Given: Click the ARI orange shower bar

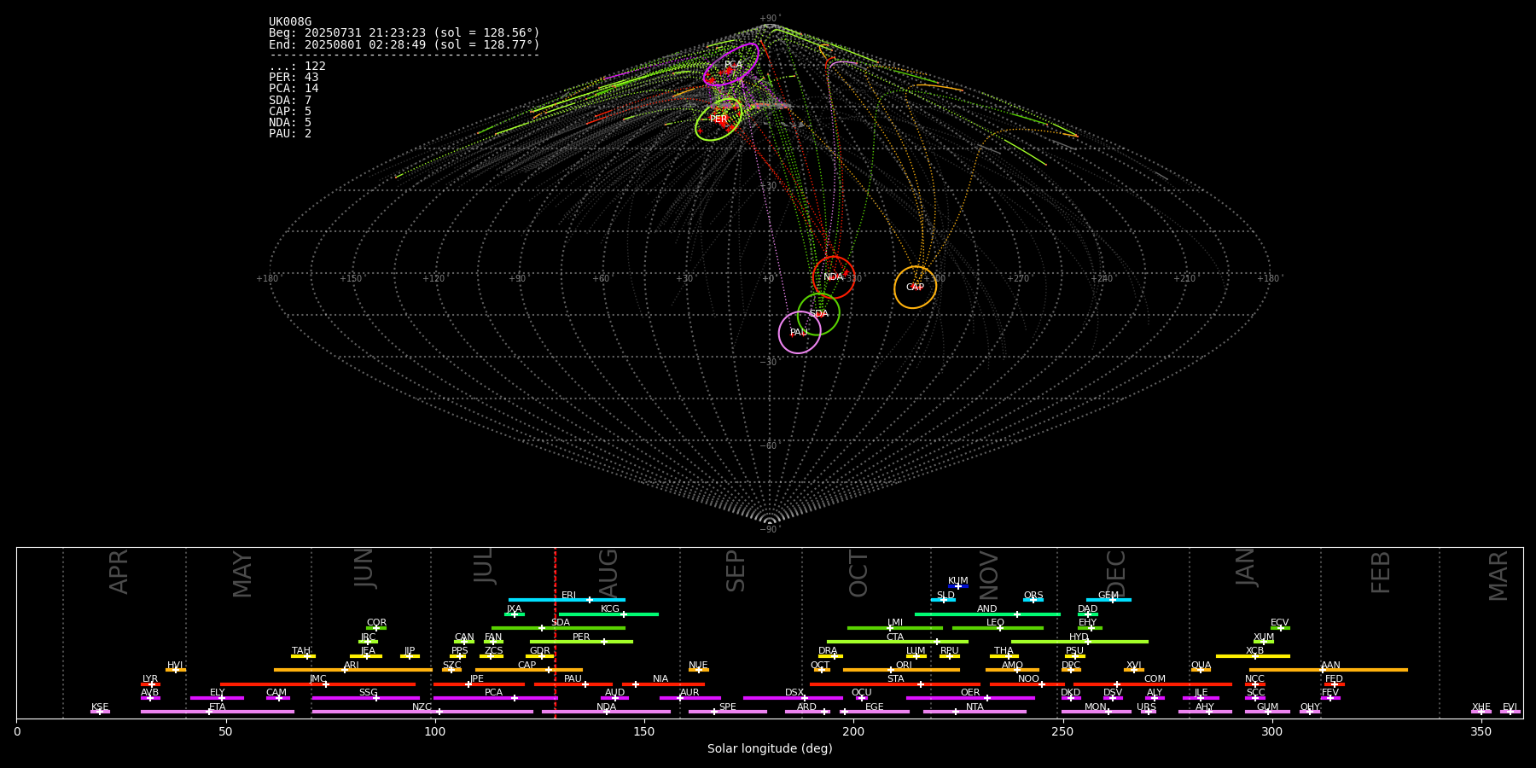Looking at the screenshot, I should click(x=353, y=670).
